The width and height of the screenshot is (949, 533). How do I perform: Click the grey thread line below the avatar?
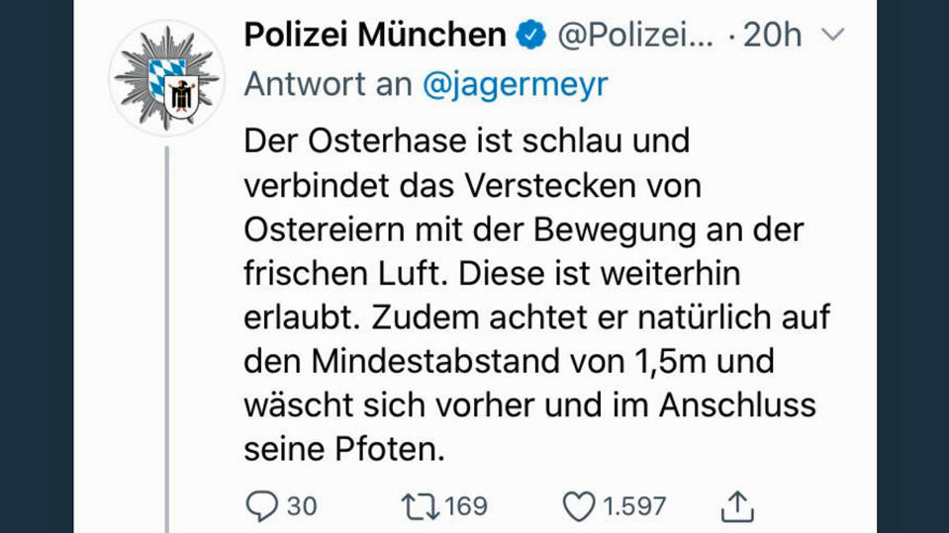(167, 339)
